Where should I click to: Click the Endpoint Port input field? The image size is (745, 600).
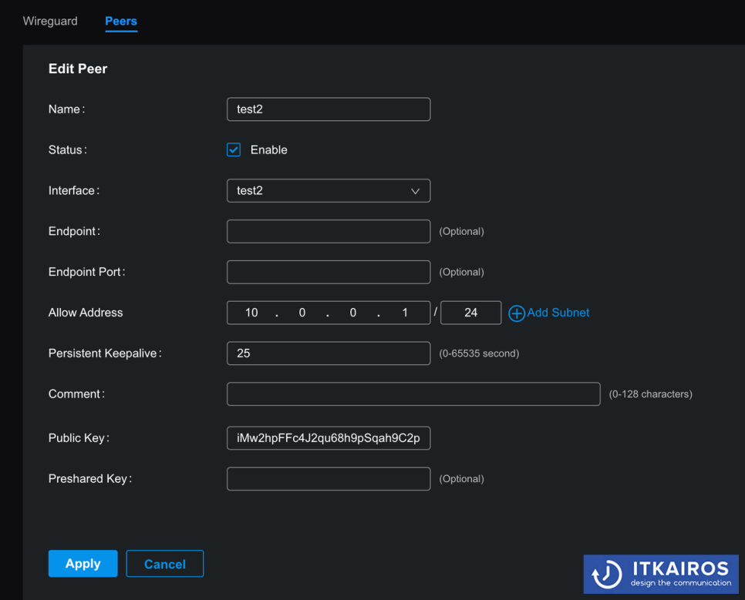coord(329,272)
